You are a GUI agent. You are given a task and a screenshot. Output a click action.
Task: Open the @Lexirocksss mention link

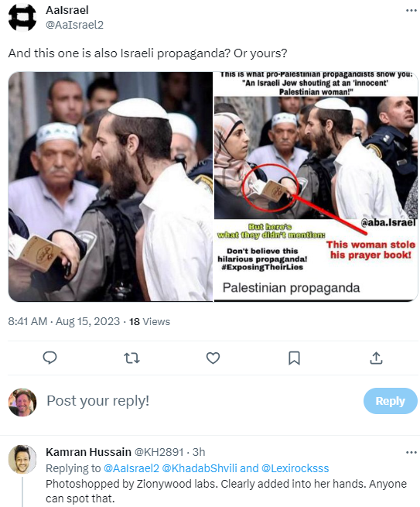(295, 468)
